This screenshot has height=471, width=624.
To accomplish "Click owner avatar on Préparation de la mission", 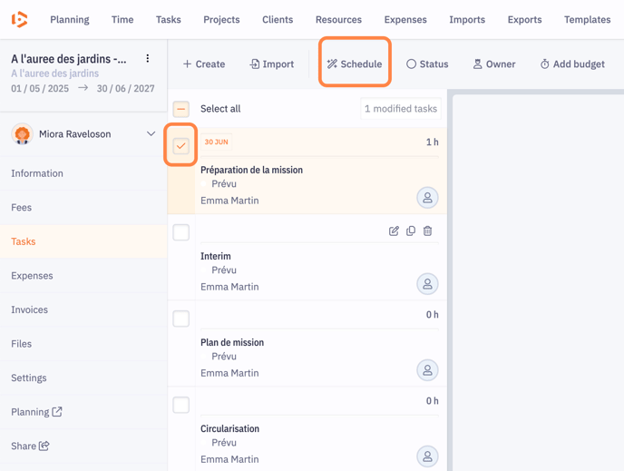I will pyautogui.click(x=427, y=198).
